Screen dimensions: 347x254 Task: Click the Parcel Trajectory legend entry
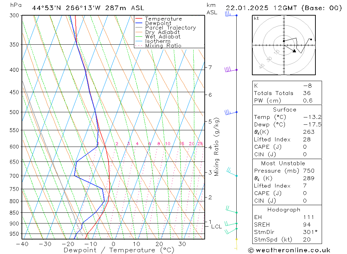pos(166,28)
